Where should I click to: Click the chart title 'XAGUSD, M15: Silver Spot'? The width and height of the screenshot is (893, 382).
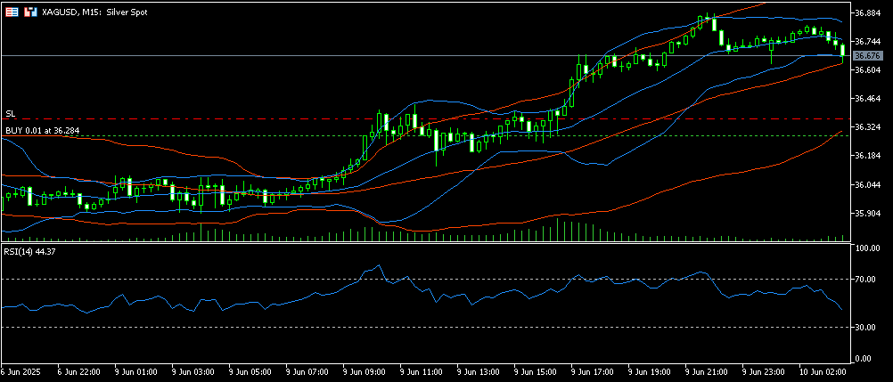click(x=94, y=12)
